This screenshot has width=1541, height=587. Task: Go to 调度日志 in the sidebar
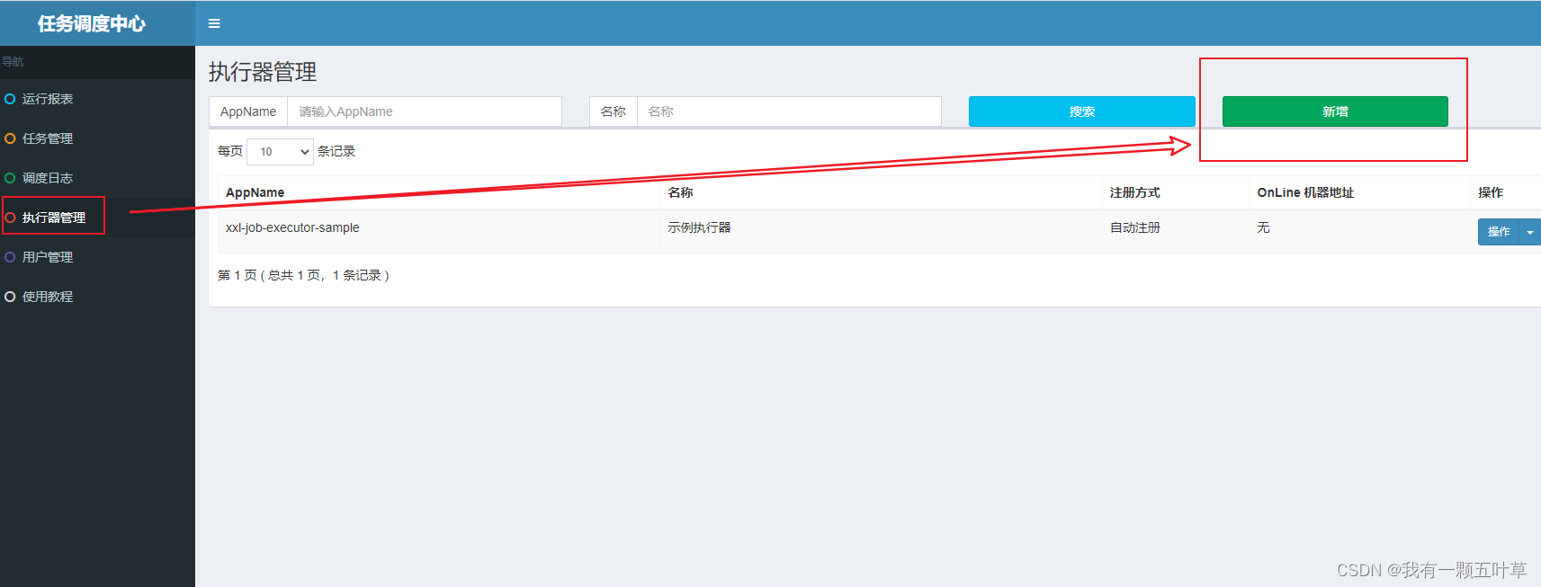(97, 178)
